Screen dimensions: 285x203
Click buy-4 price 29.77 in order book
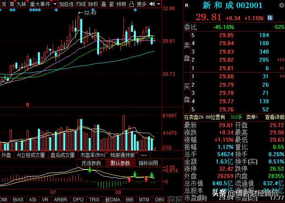point(226,101)
